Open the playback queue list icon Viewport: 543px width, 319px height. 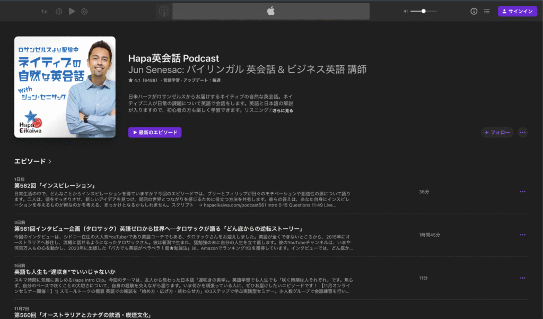point(487,11)
